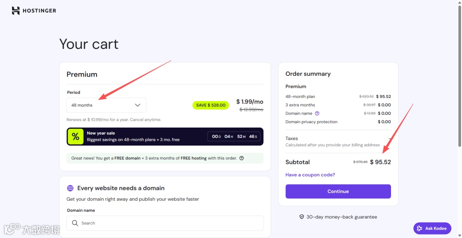The height and width of the screenshot is (238, 462).
Task: Click the globe icon beside domain heading
Action: (x=71, y=188)
